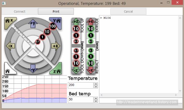
Task: Minimize the printer control window
Action: point(162,3)
